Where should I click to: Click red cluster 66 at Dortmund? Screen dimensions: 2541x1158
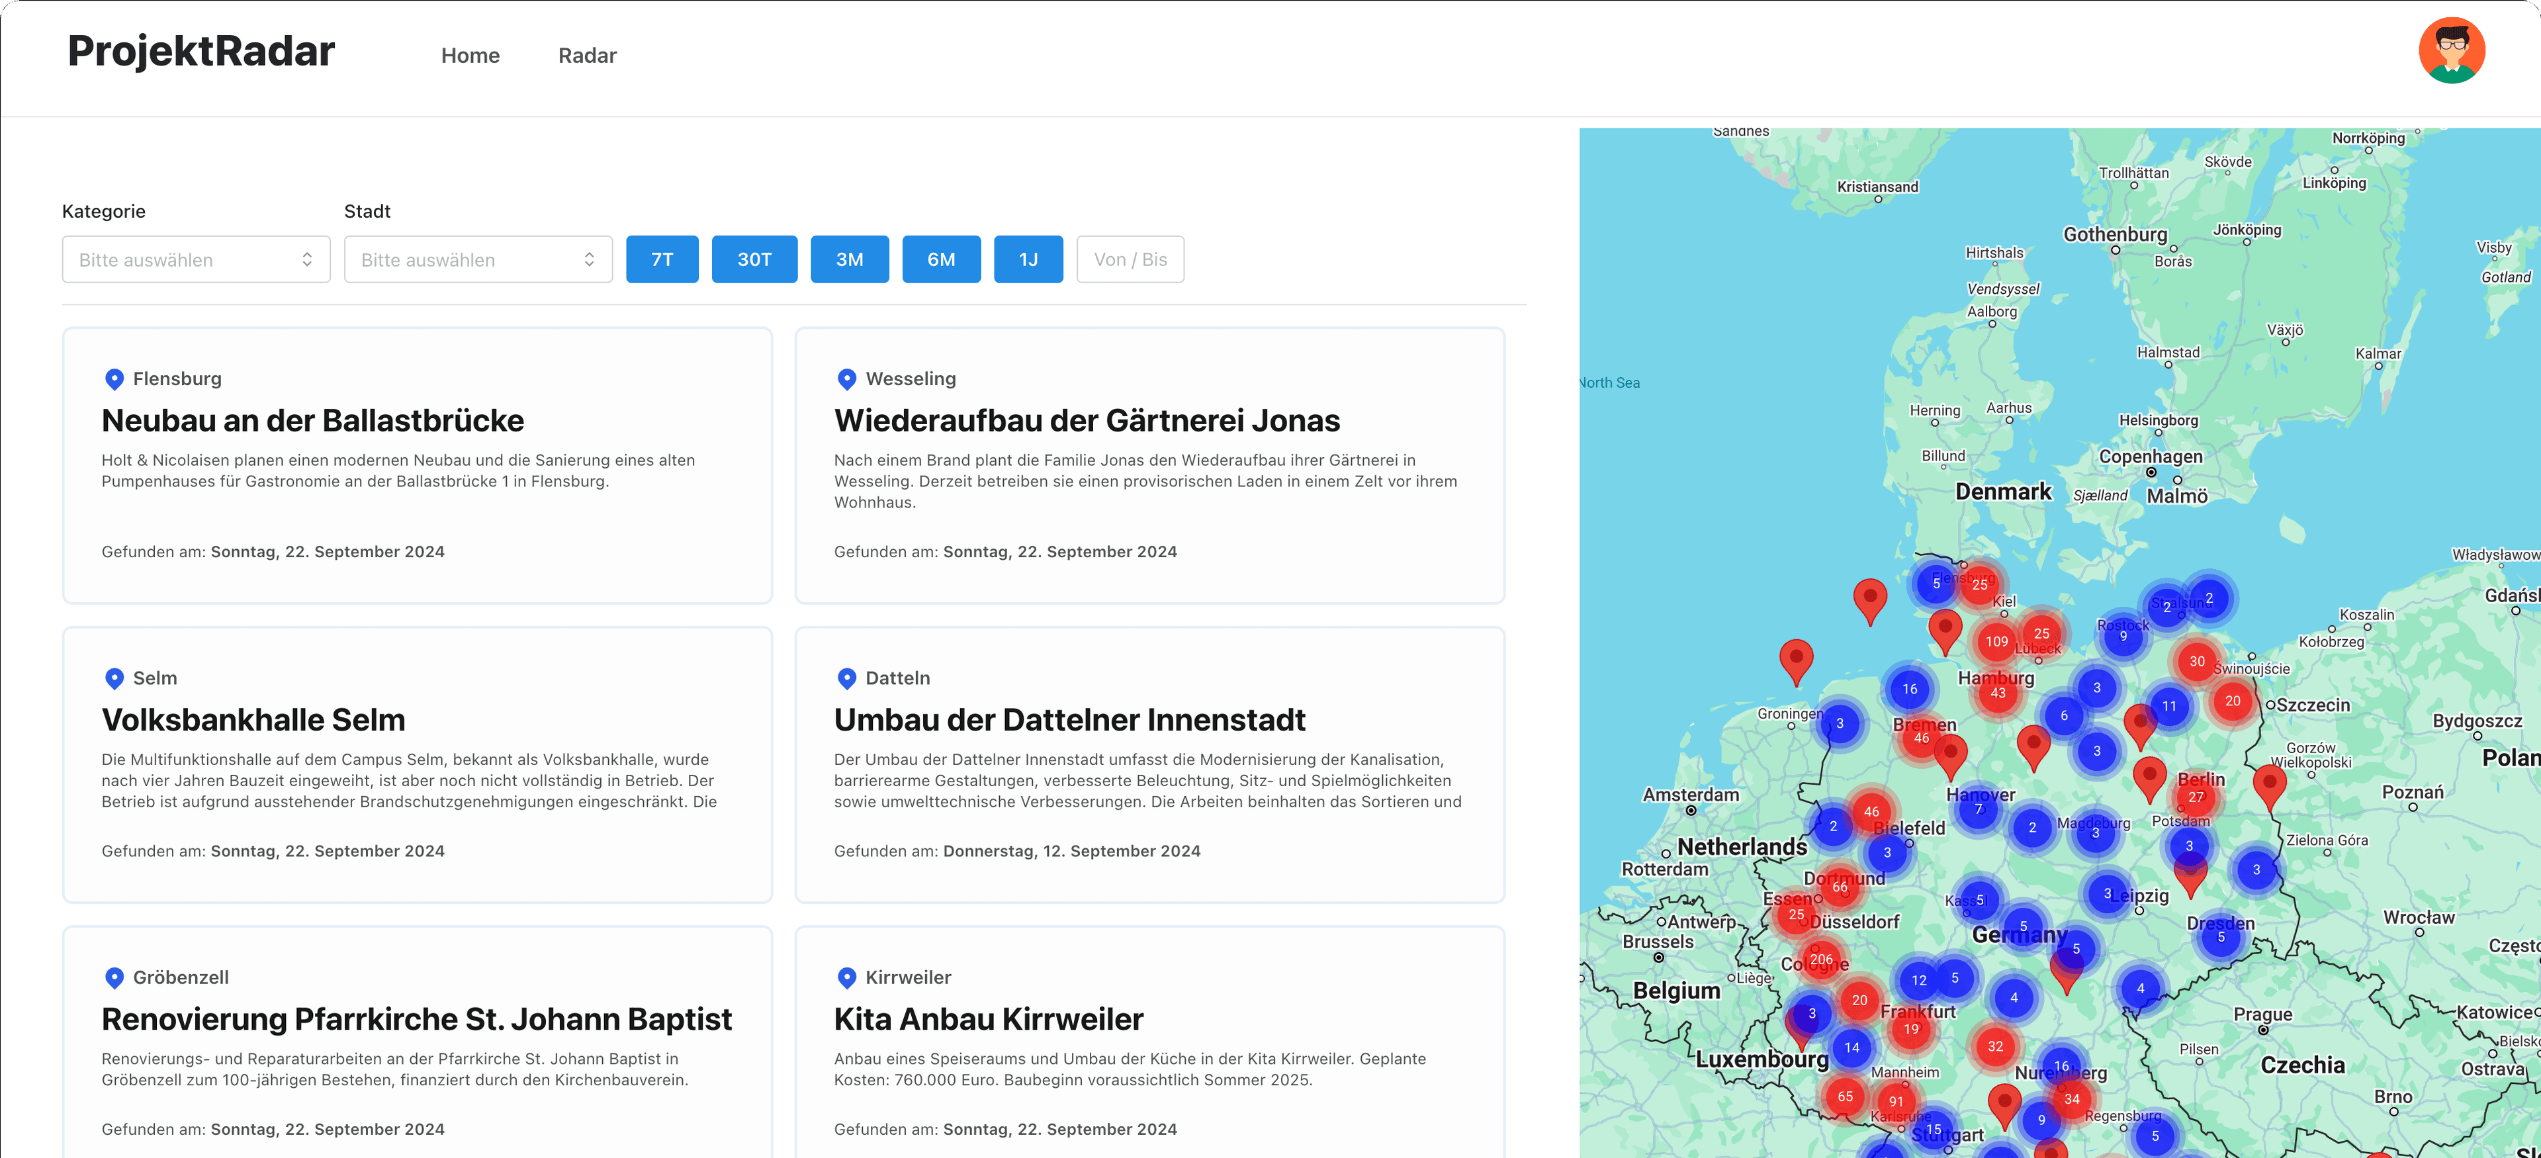1840,887
